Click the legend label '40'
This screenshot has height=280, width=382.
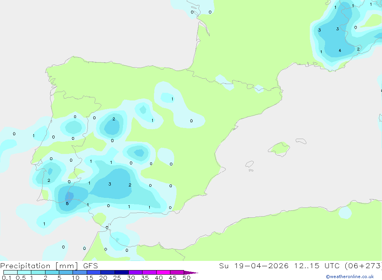(x=159, y=278)
